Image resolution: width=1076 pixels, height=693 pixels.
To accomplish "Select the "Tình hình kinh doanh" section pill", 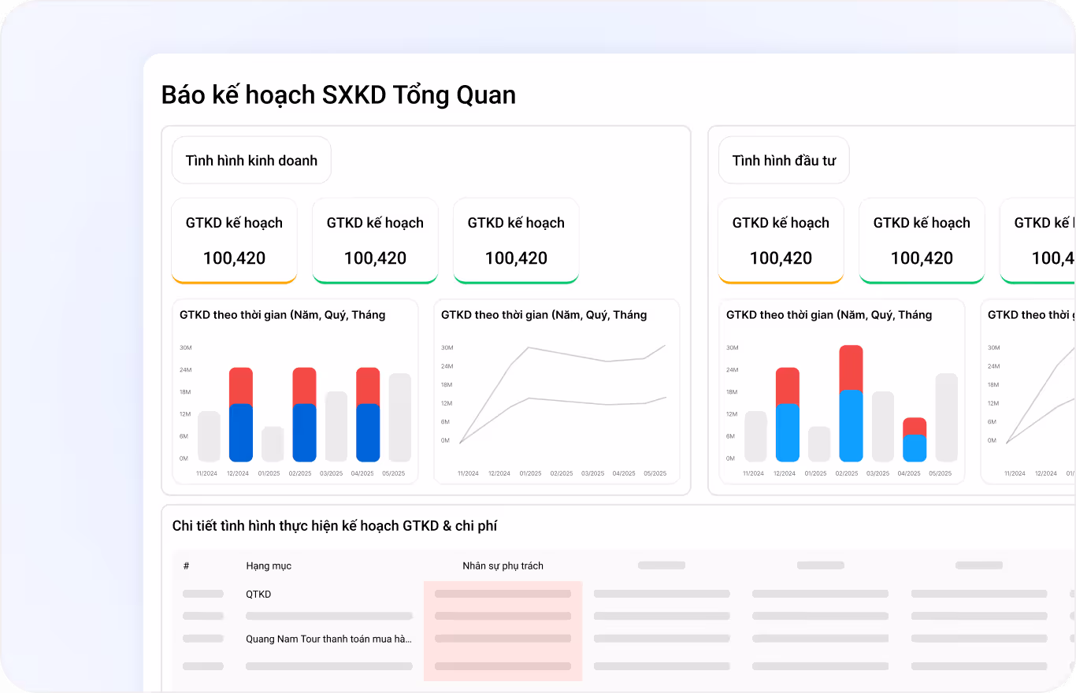I will click(251, 161).
